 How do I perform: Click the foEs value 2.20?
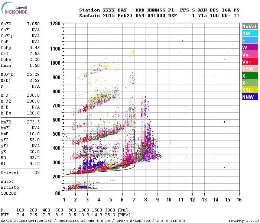tap(35, 59)
